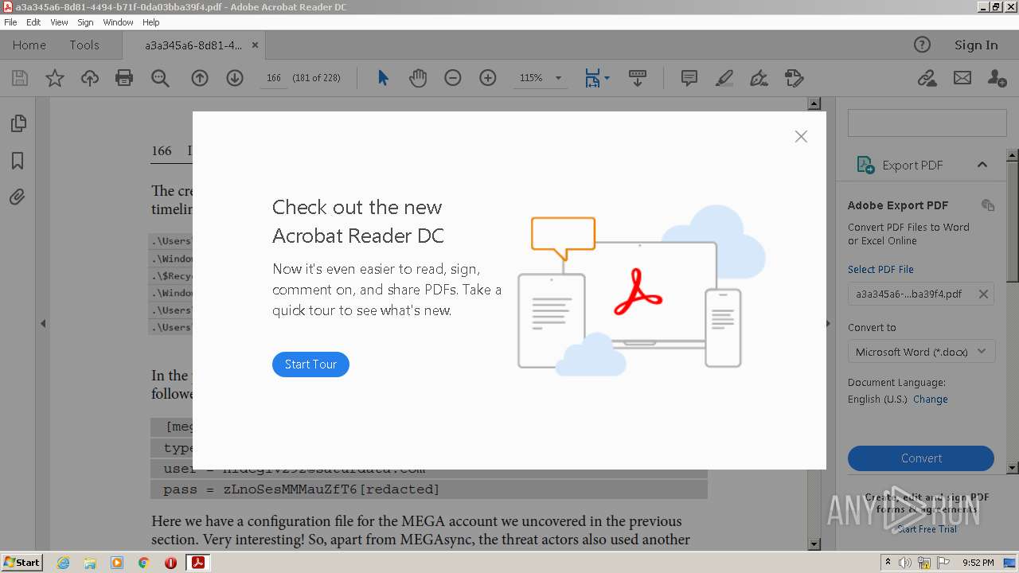Screen dimensions: 1019x573
Task: Open the Microsoft Word format dropdown
Action: click(921, 352)
